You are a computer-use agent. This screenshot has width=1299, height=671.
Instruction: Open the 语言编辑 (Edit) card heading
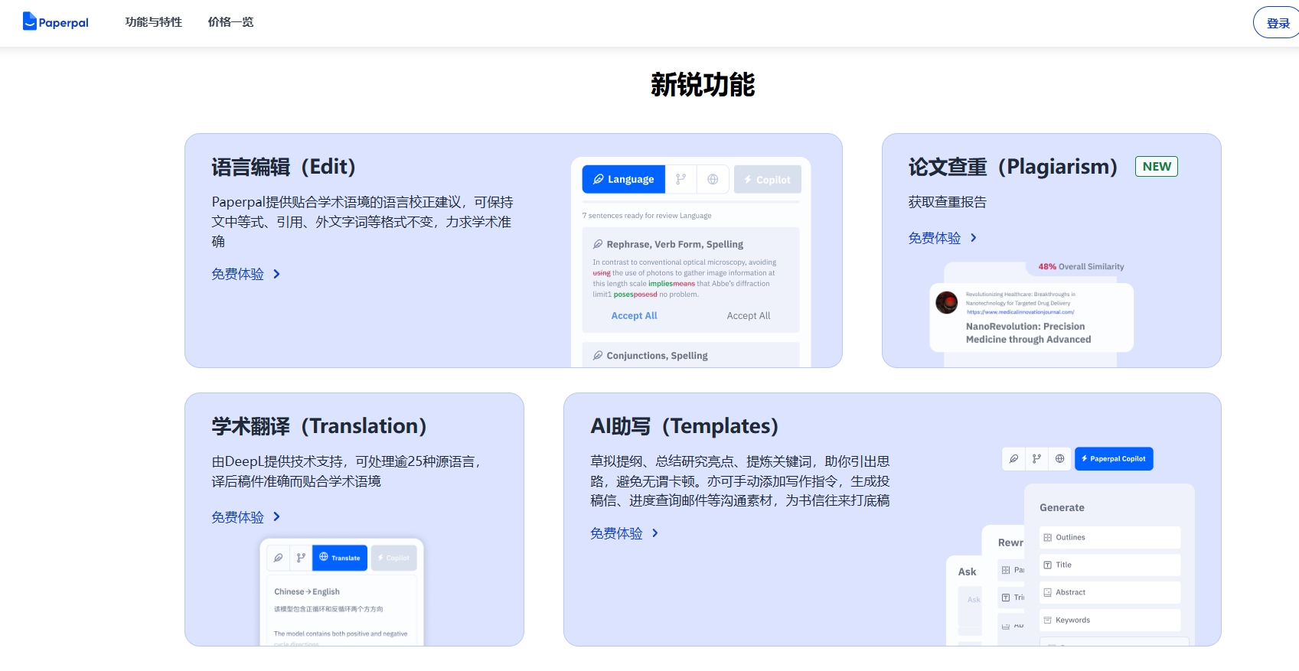point(284,167)
